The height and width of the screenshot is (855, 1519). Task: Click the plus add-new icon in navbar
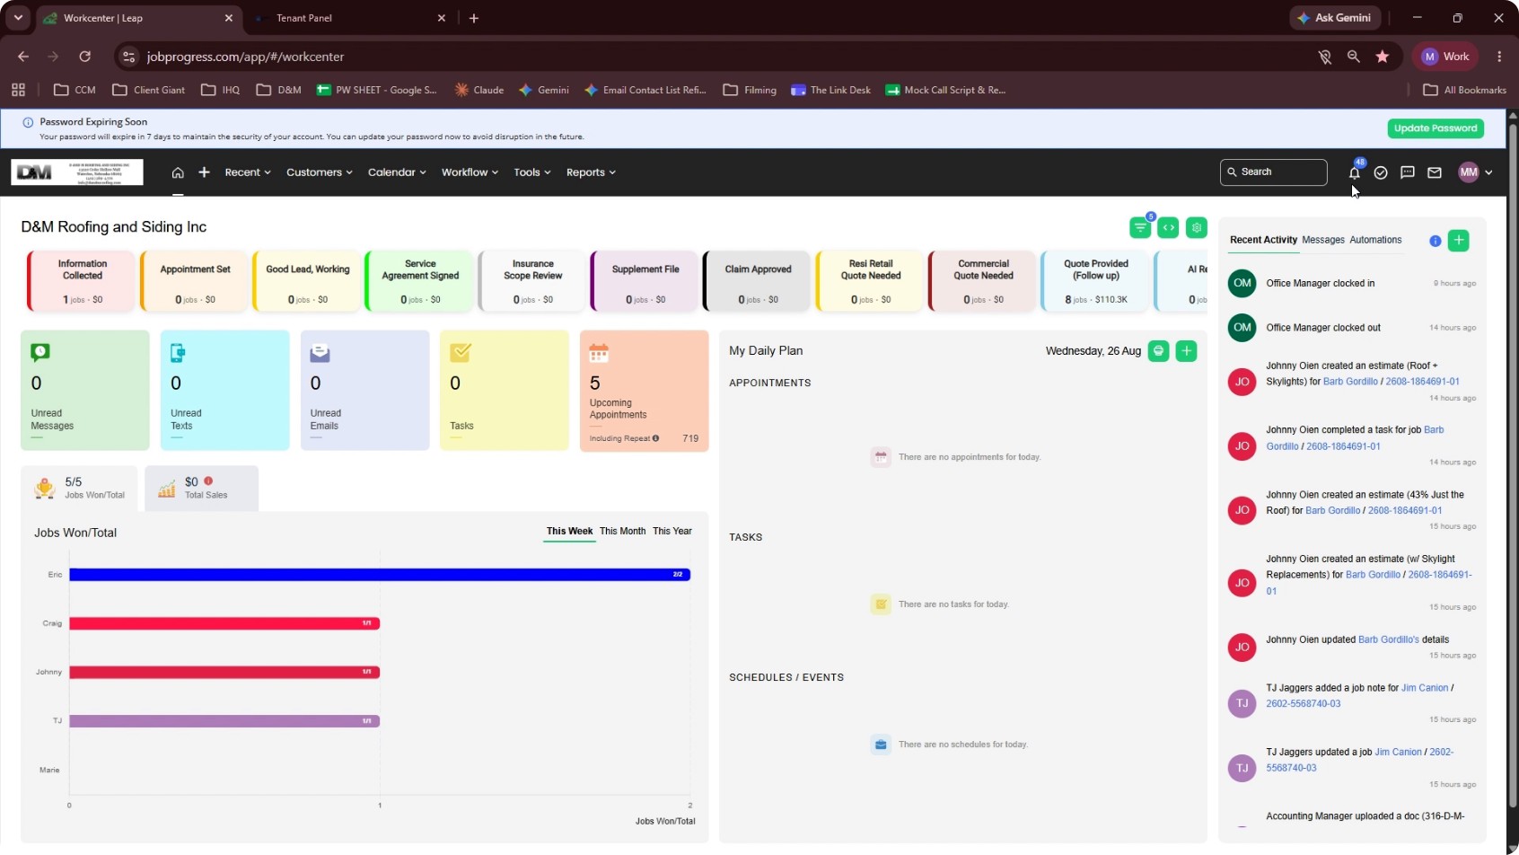[x=204, y=172]
